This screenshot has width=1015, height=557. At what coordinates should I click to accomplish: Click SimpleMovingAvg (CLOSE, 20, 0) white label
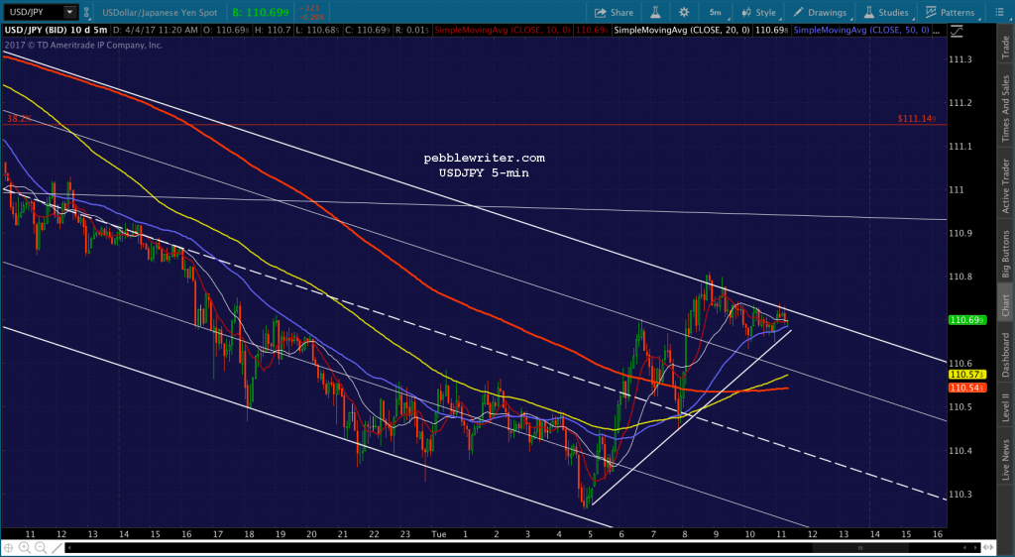pyautogui.click(x=682, y=31)
